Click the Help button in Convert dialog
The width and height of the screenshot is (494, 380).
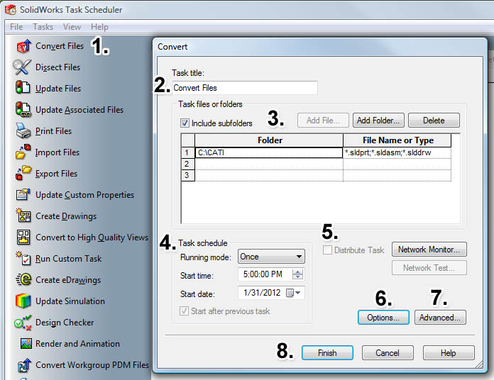tap(449, 353)
